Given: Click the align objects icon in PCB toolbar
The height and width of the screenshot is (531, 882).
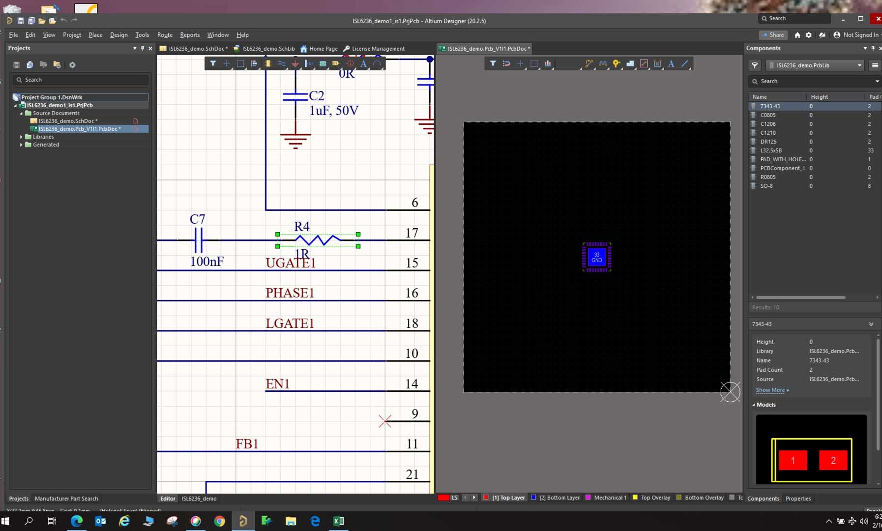Looking at the screenshot, I should coord(547,64).
